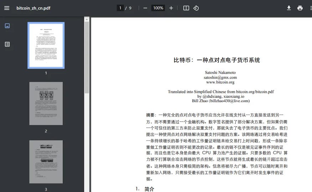312x192 pixels.
Task: Rotate the document counterclockwise
Action: [x=196, y=8]
